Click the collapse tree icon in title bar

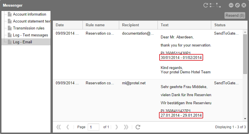[x=219, y=5]
